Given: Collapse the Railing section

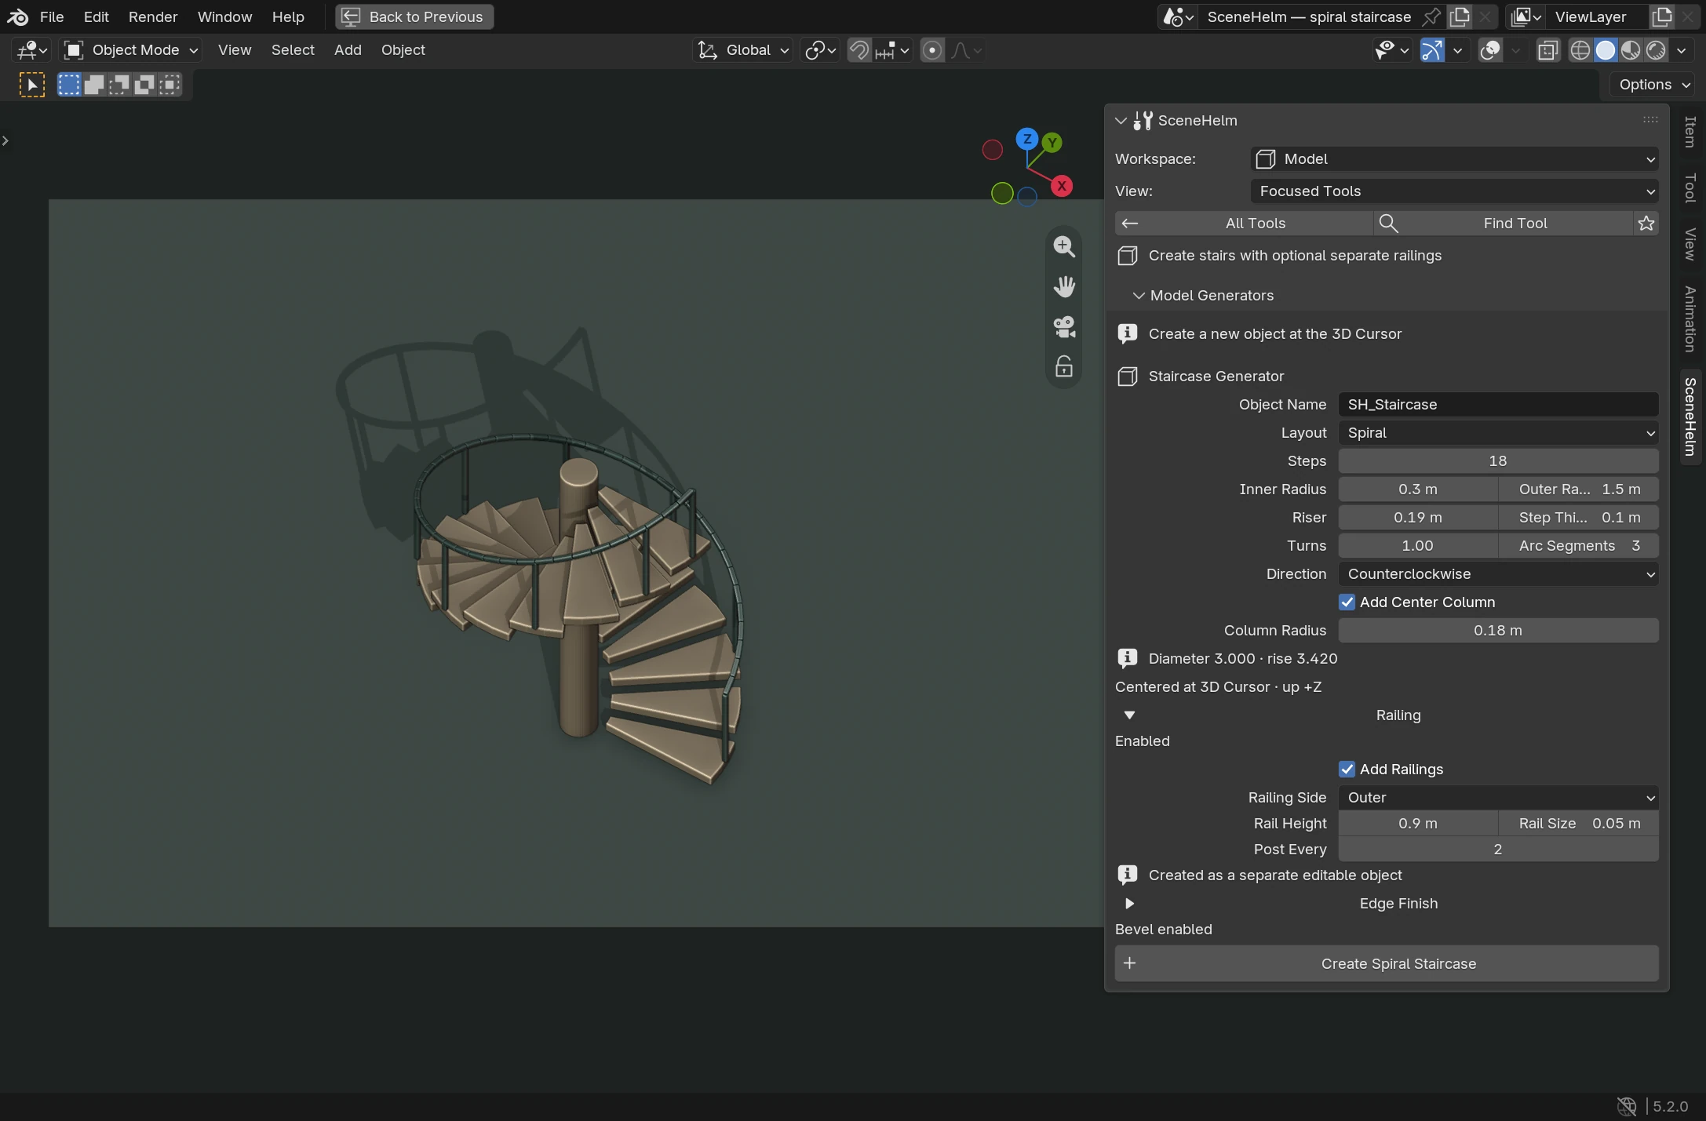Looking at the screenshot, I should [1129, 715].
